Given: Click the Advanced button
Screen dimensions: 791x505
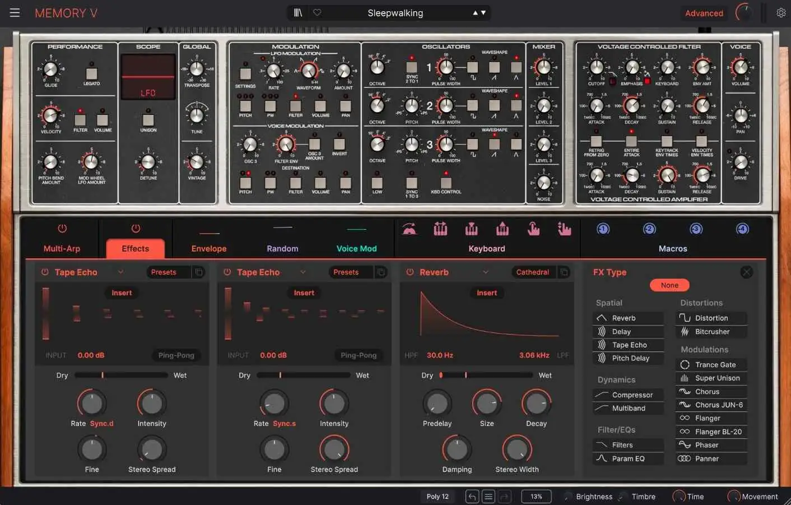Looking at the screenshot, I should tap(704, 13).
